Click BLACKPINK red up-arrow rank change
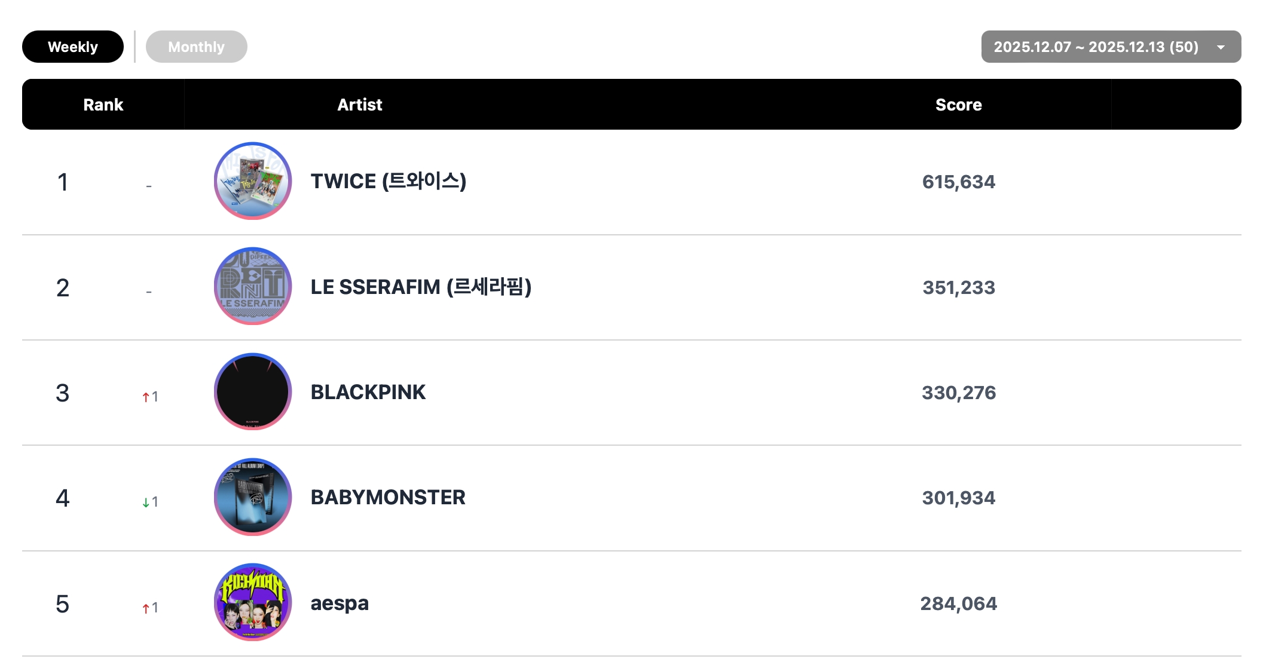This screenshot has height=665, width=1269. [x=146, y=397]
